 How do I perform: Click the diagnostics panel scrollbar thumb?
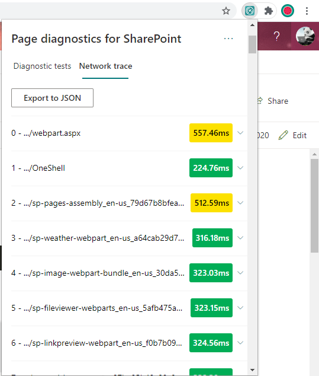pos(252,44)
